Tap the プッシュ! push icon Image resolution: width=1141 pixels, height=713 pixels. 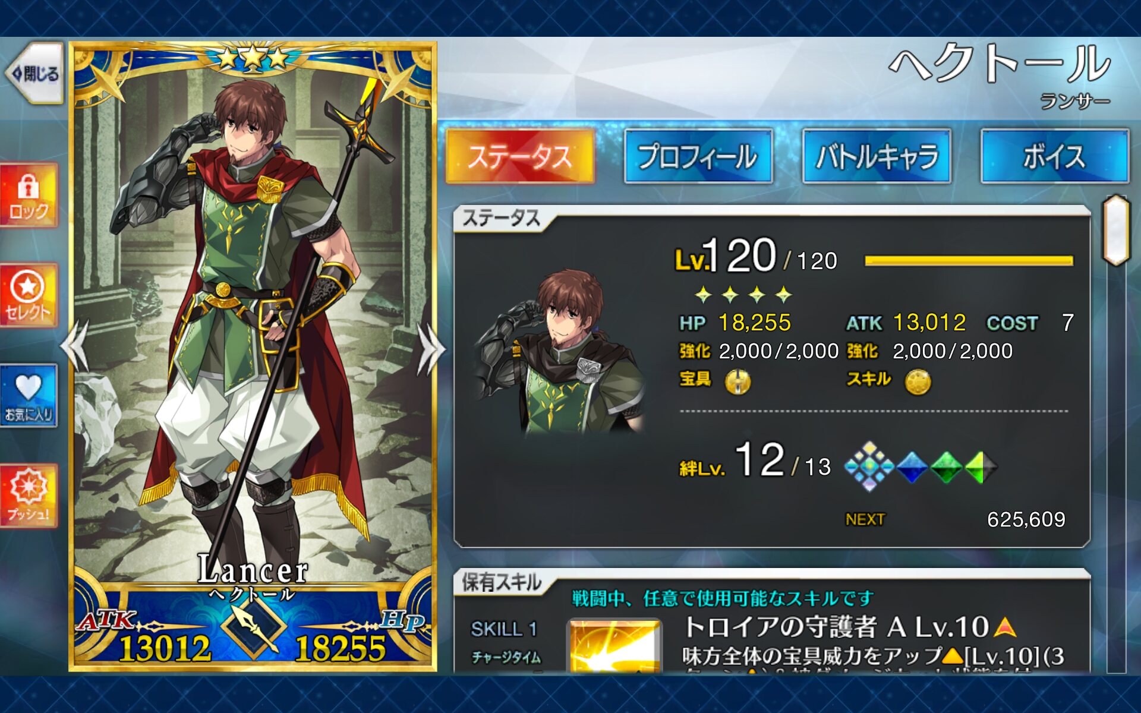click(29, 496)
